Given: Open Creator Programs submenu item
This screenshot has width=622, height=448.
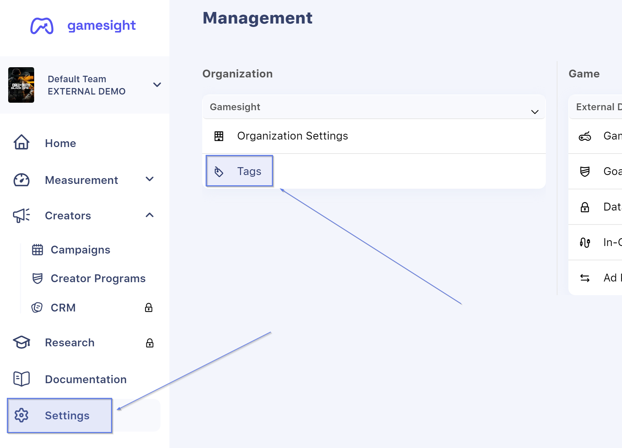Looking at the screenshot, I should [98, 279].
